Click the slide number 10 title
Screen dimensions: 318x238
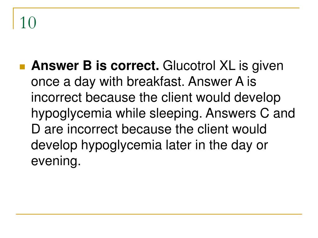tap(28, 23)
